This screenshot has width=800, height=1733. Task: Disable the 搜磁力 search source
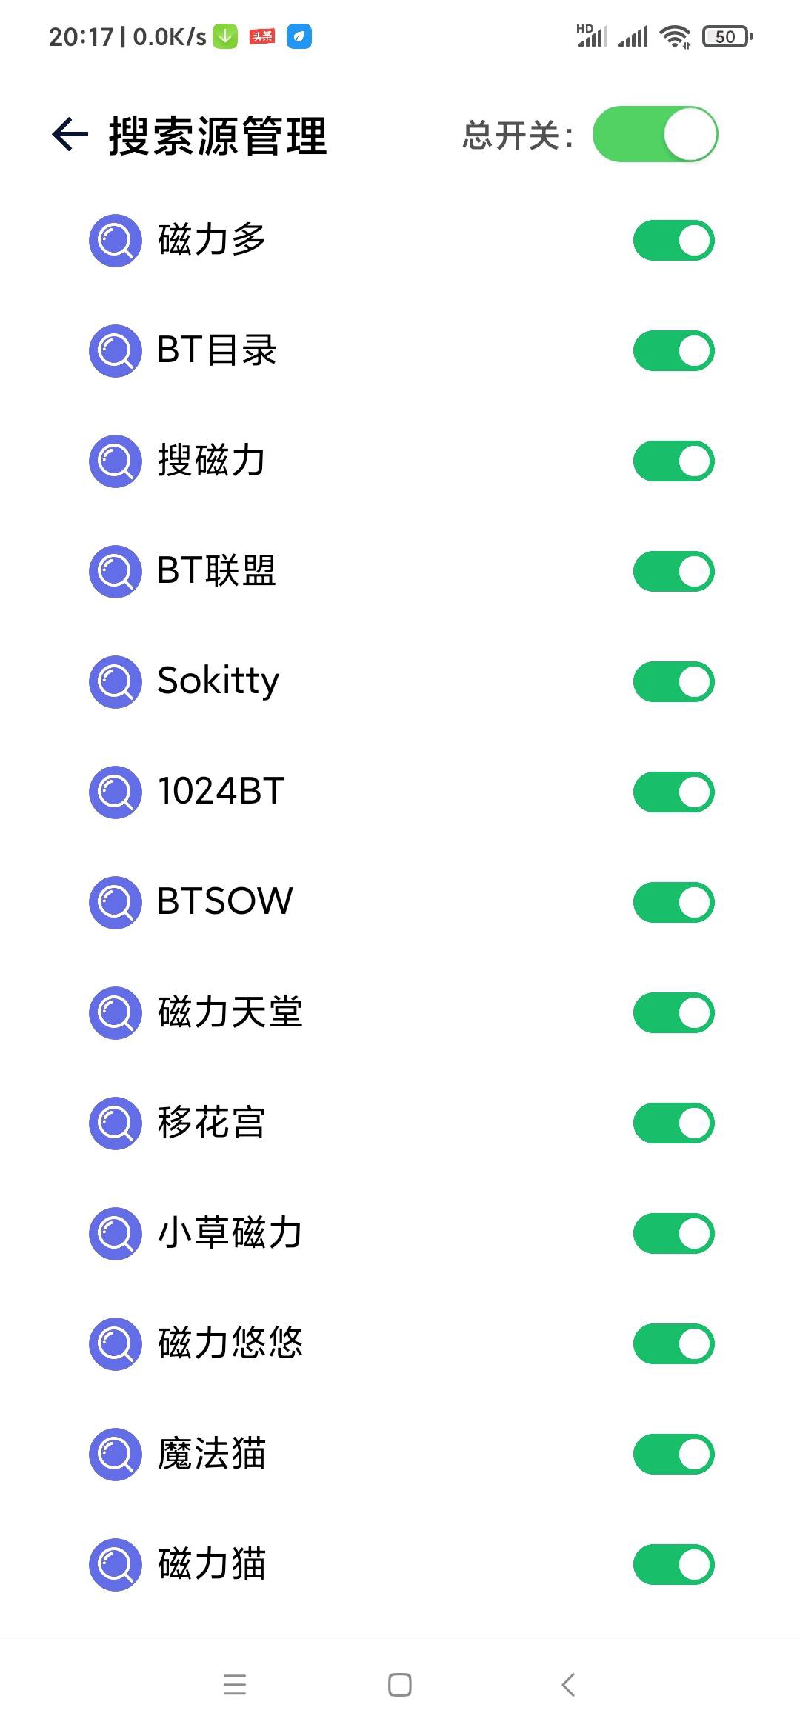(x=673, y=461)
